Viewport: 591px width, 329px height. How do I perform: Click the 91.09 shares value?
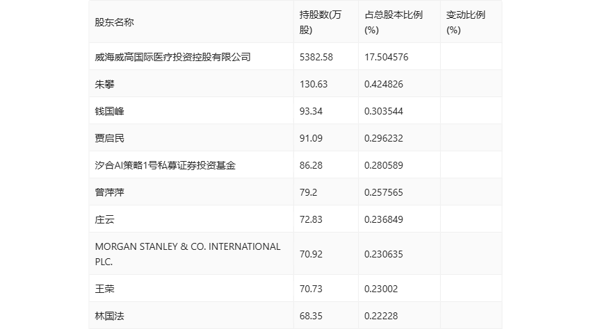(x=311, y=138)
